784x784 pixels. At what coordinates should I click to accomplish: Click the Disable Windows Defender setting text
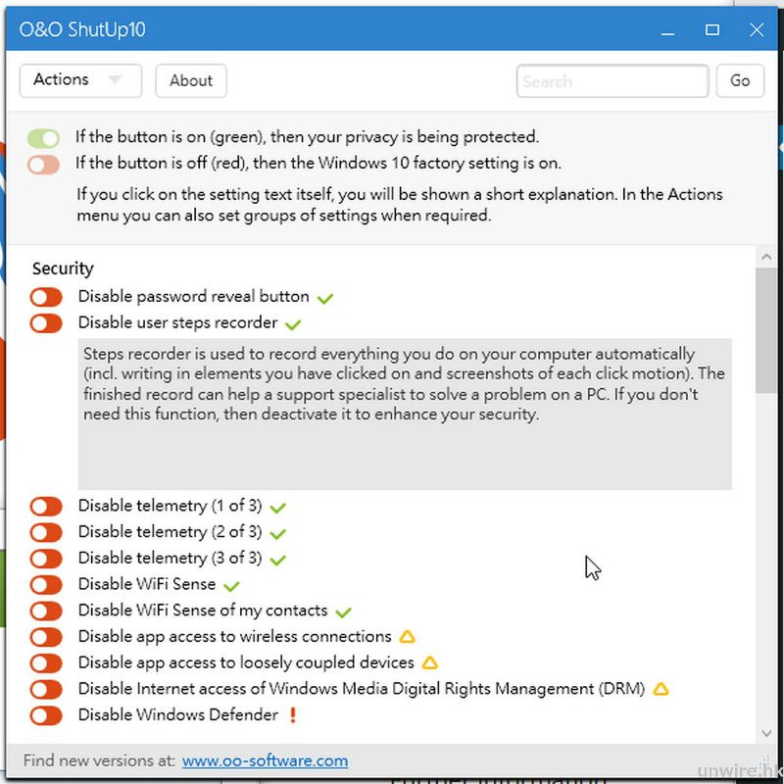point(178,715)
